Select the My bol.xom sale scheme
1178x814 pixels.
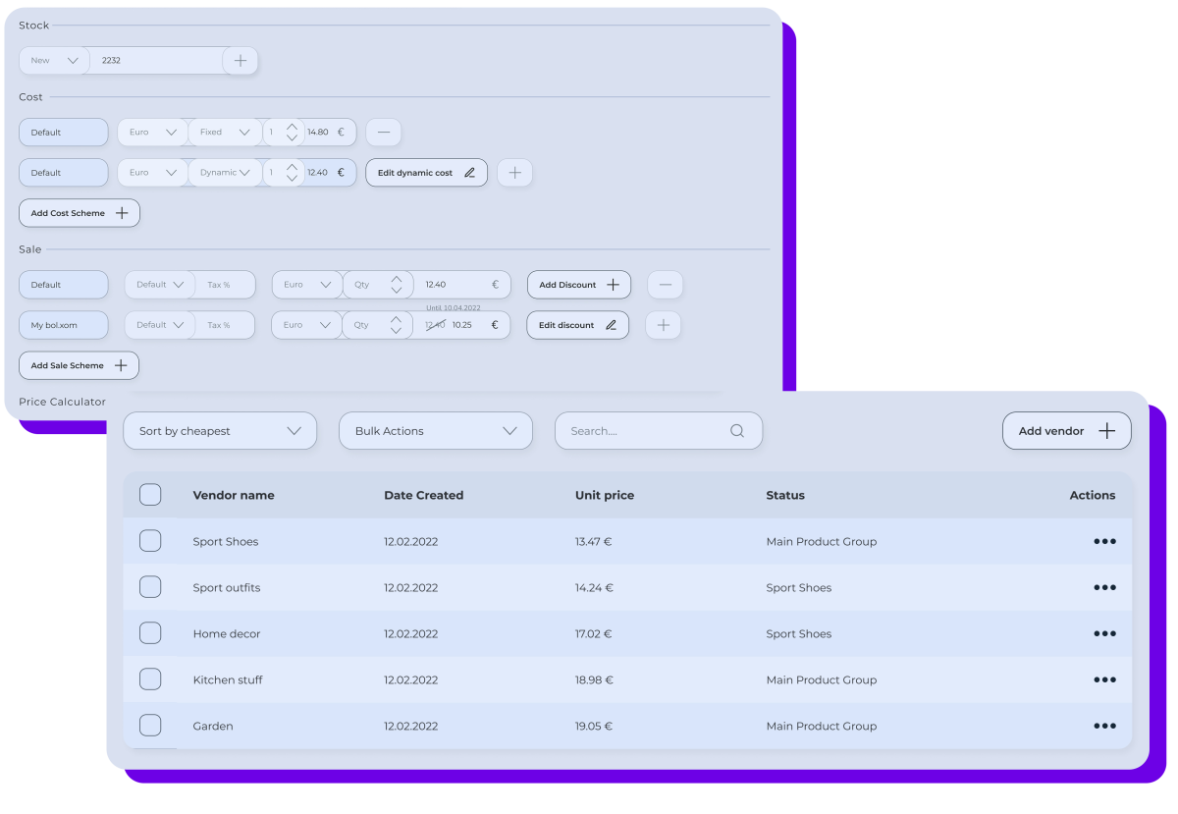click(x=63, y=324)
